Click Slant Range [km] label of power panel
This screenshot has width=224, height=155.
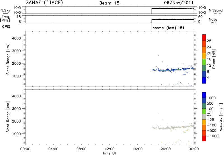click(8, 59)
